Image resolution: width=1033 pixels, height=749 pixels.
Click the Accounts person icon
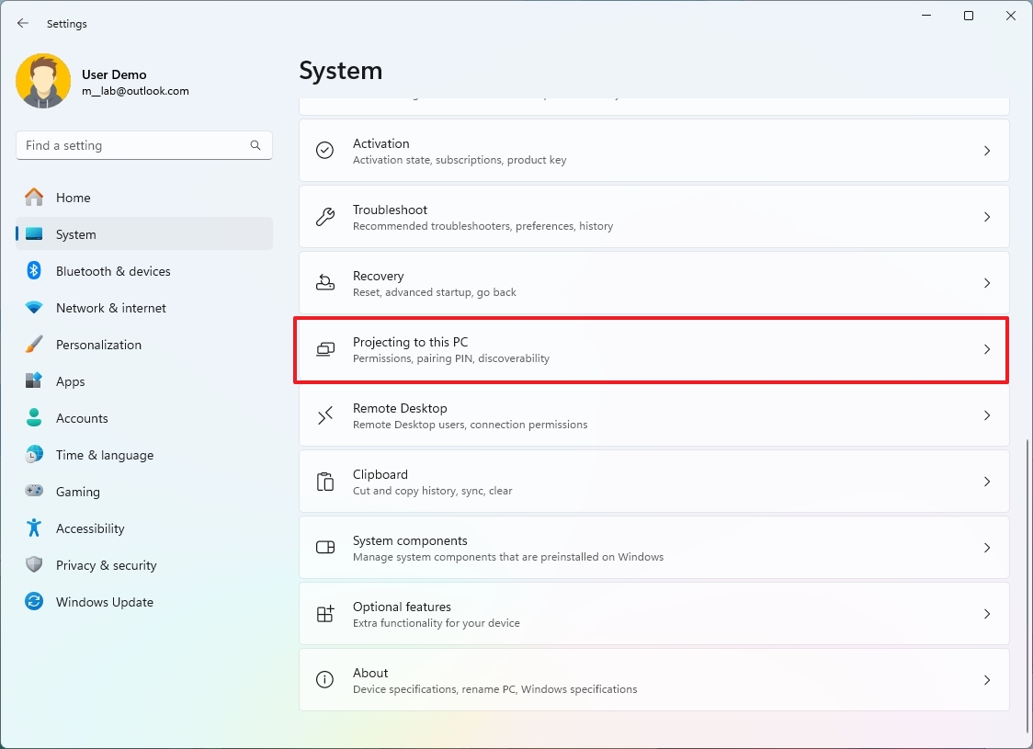34,417
